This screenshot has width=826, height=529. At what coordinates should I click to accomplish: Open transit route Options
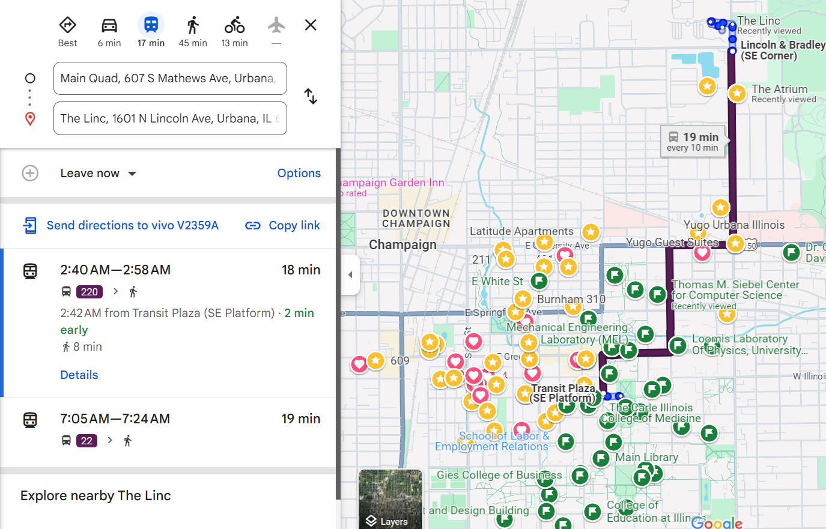[299, 174]
